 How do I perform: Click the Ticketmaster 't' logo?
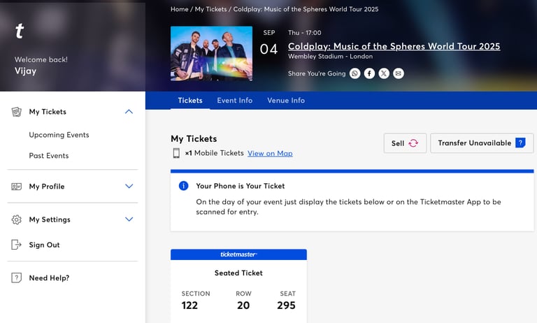pyautogui.click(x=20, y=31)
